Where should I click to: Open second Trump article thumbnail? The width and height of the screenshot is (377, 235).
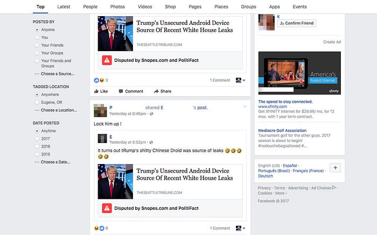coord(115,181)
